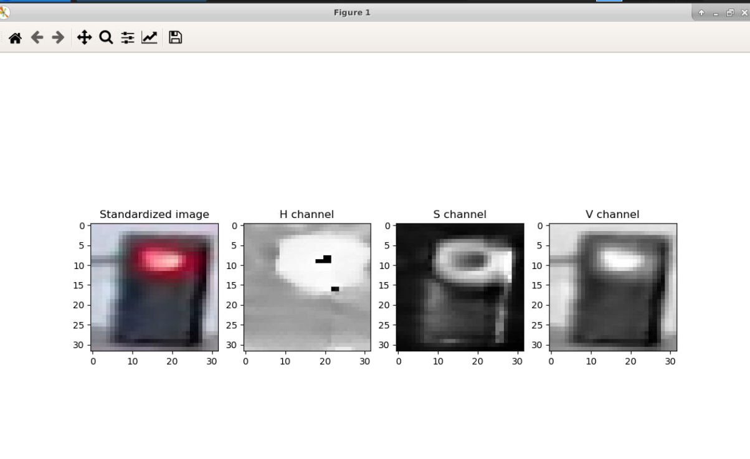Click the 'V channel' title text
The image size is (750, 459).
point(612,215)
